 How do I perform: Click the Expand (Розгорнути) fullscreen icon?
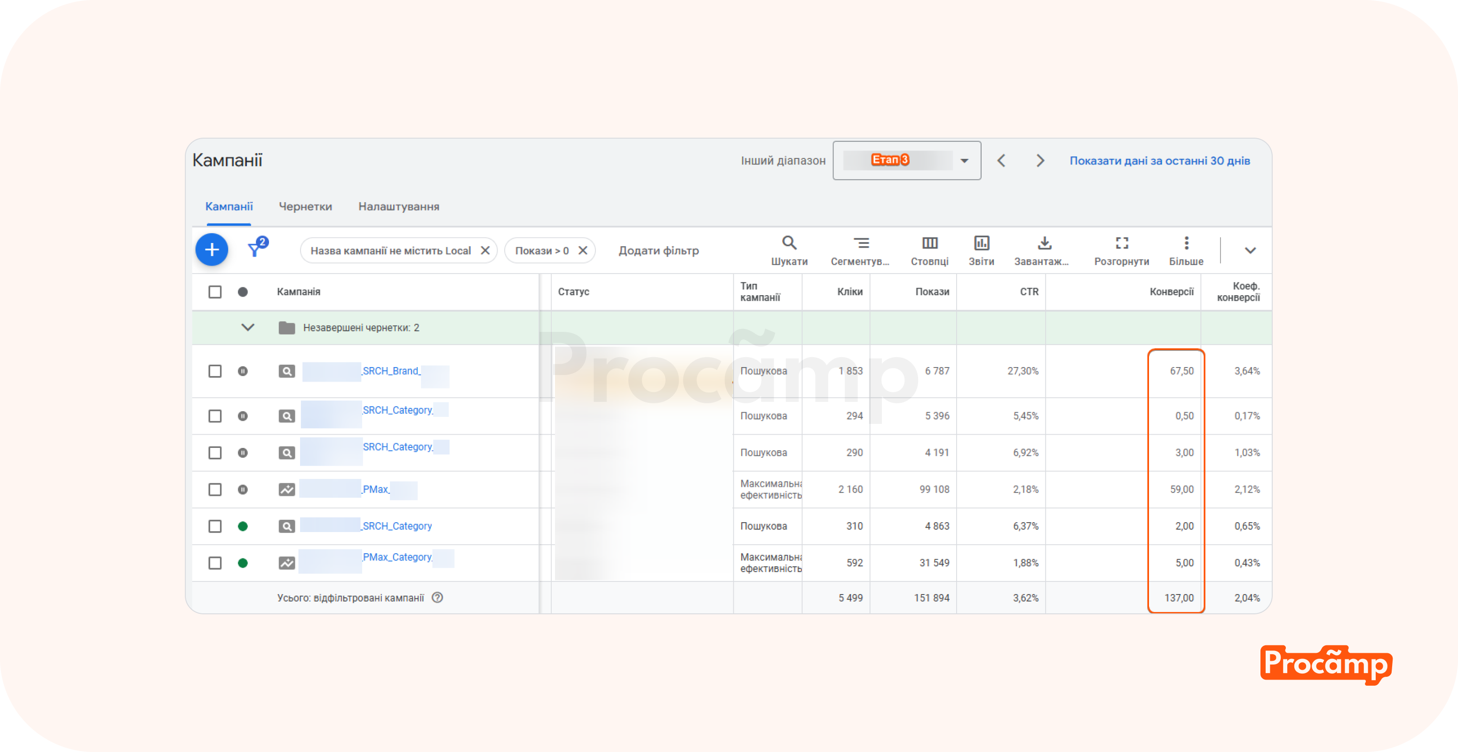pyautogui.click(x=1122, y=243)
